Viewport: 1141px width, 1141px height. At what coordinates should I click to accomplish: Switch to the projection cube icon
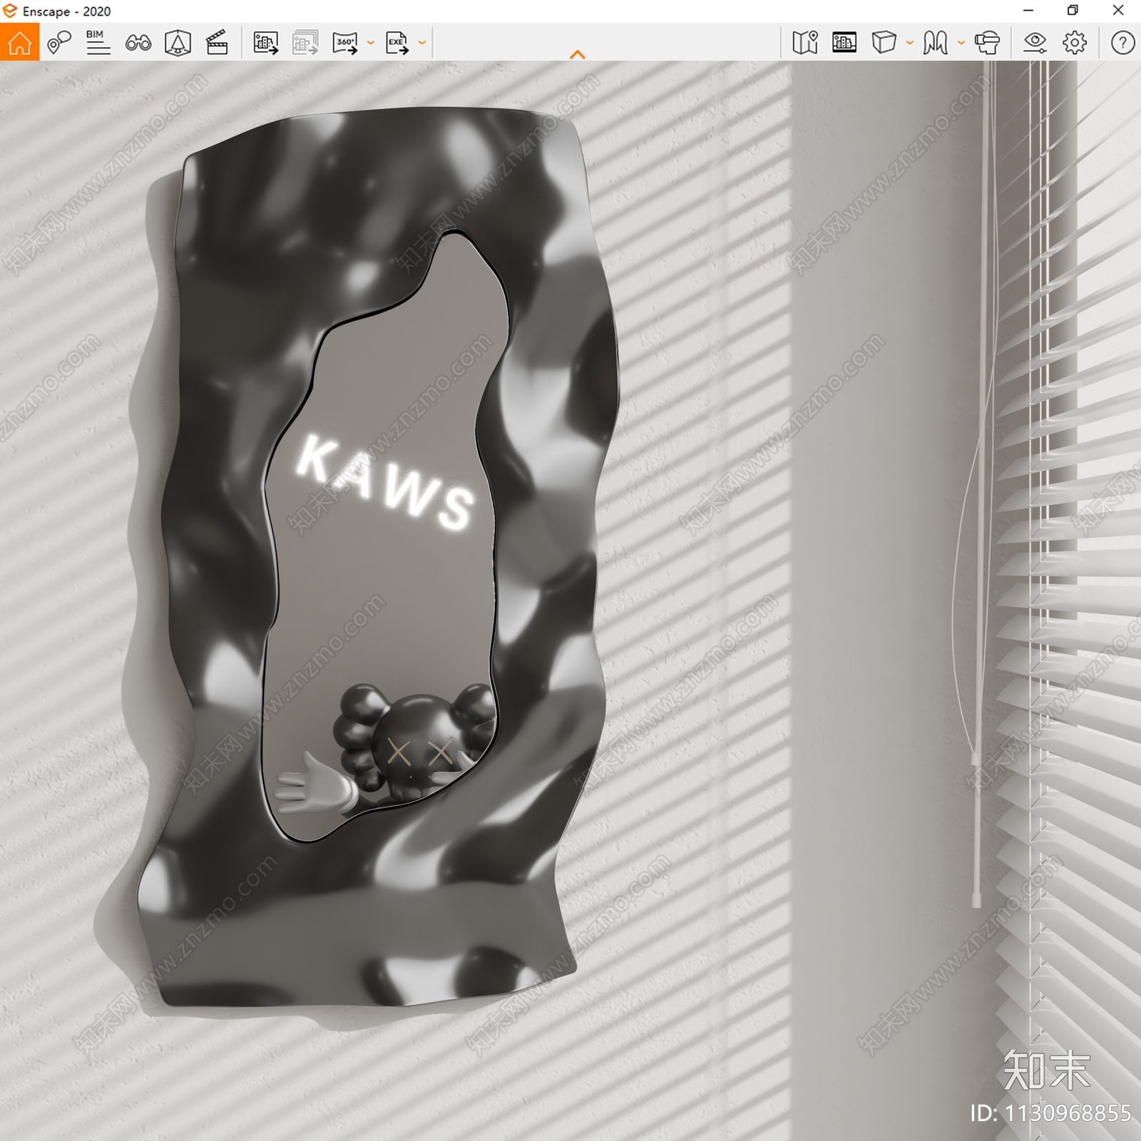tap(884, 43)
